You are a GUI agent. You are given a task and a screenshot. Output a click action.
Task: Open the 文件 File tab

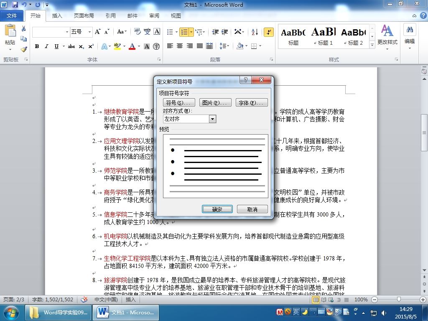pos(12,16)
